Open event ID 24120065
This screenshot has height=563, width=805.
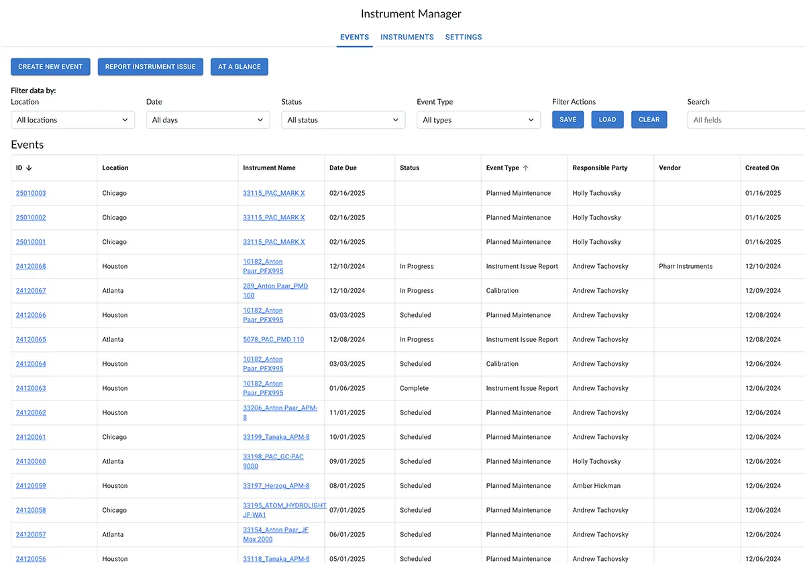[x=31, y=340]
